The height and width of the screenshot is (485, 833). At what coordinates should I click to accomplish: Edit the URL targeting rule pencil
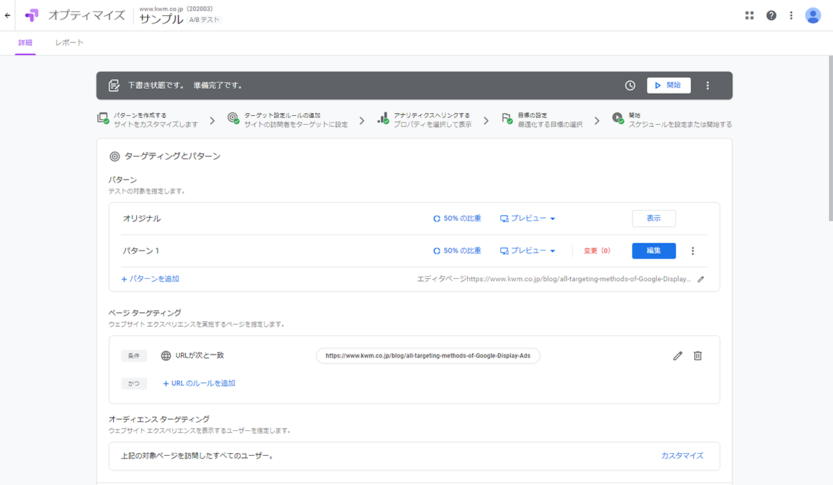click(678, 356)
